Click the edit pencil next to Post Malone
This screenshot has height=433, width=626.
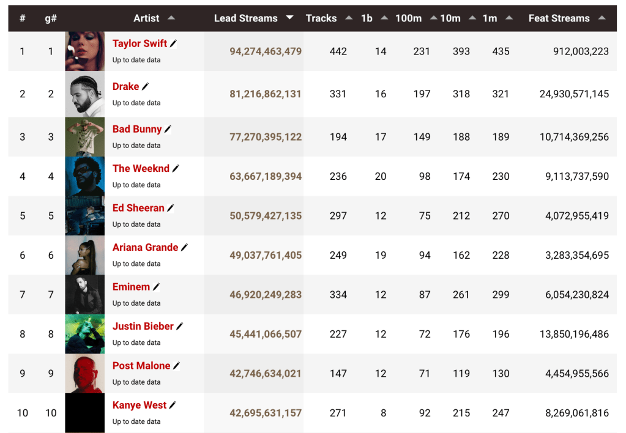coord(177,366)
